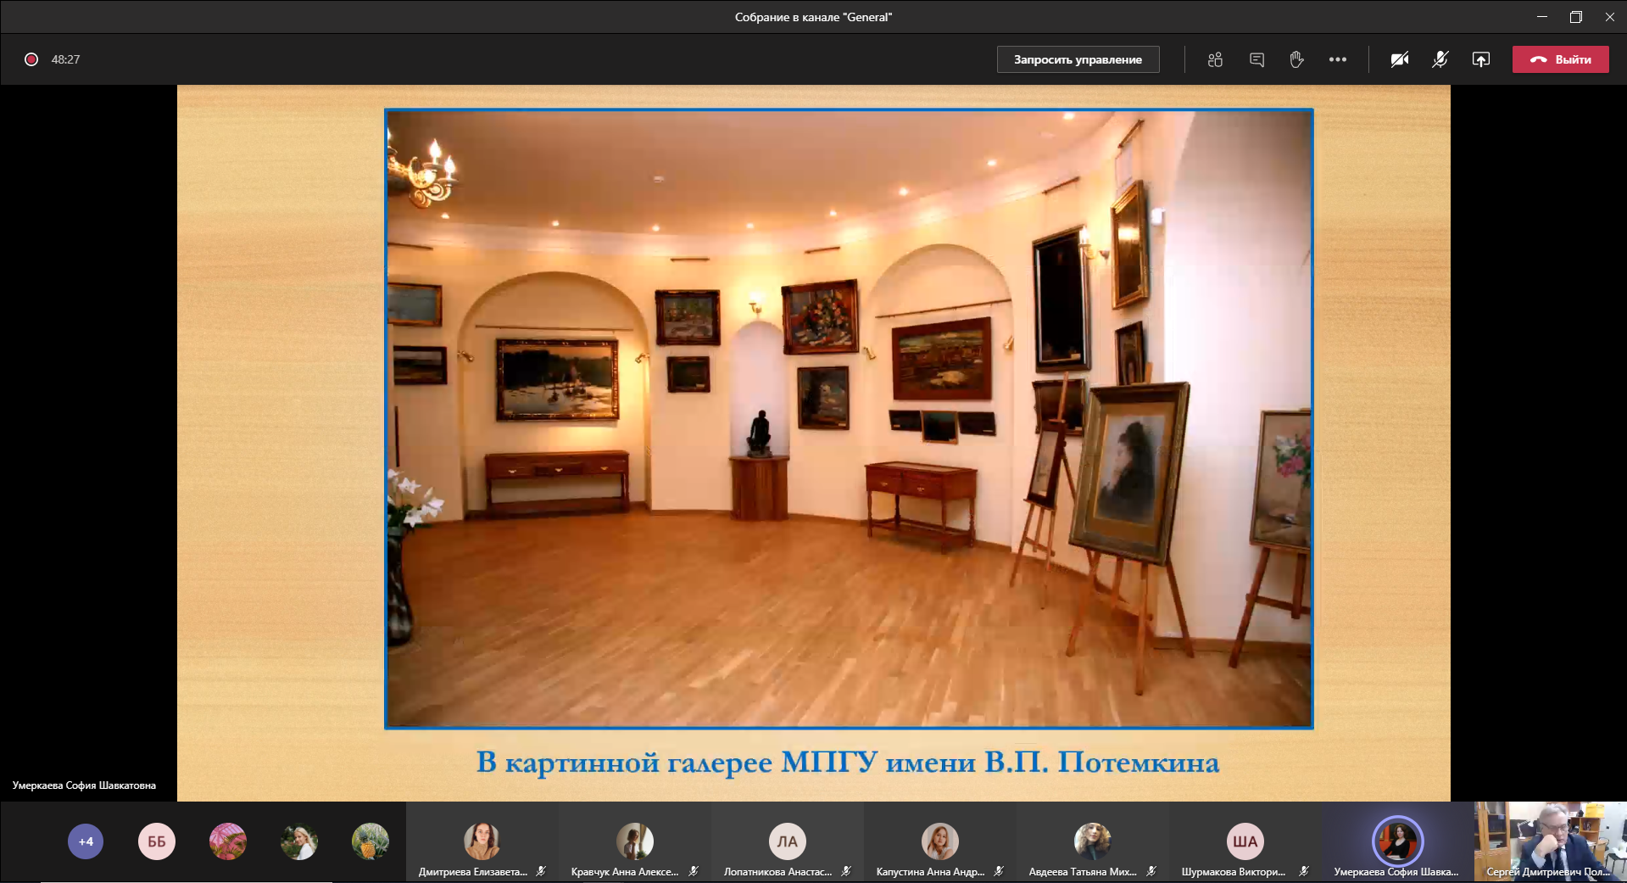
Task: Open the More actions ellipsis menu
Action: tap(1338, 59)
